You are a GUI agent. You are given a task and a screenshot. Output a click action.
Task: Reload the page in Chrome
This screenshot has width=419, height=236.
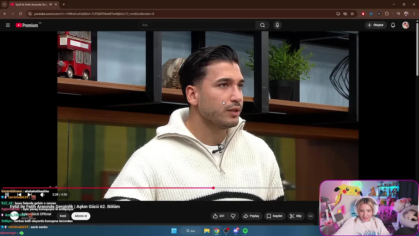pyautogui.click(x=20, y=14)
